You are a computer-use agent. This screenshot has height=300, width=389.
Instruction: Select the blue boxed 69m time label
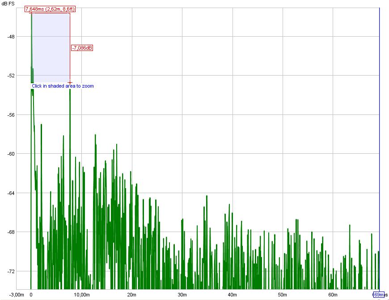click(378, 295)
